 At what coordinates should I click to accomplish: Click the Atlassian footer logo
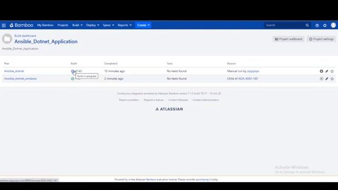click(x=169, y=109)
